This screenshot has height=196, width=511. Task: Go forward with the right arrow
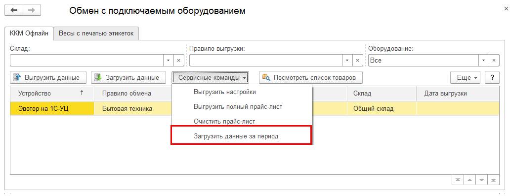pyautogui.click(x=32, y=10)
